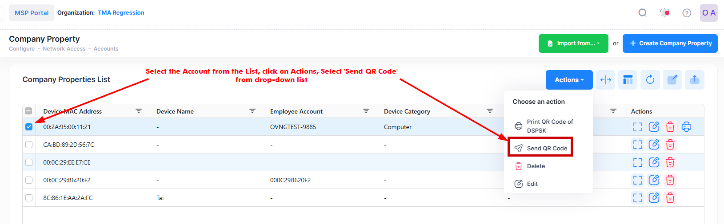Click the search icon in top bar
The width and height of the screenshot is (724, 224).
642,13
